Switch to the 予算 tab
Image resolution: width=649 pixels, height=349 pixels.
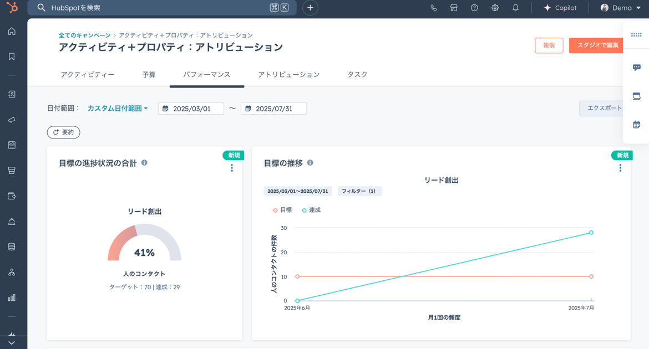149,74
